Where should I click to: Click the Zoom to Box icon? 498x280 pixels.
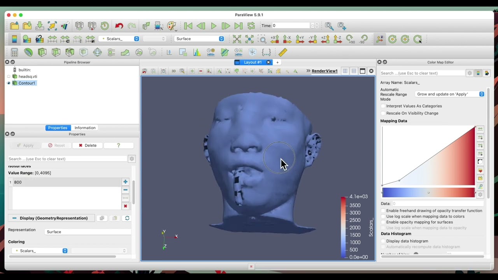pos(262,39)
